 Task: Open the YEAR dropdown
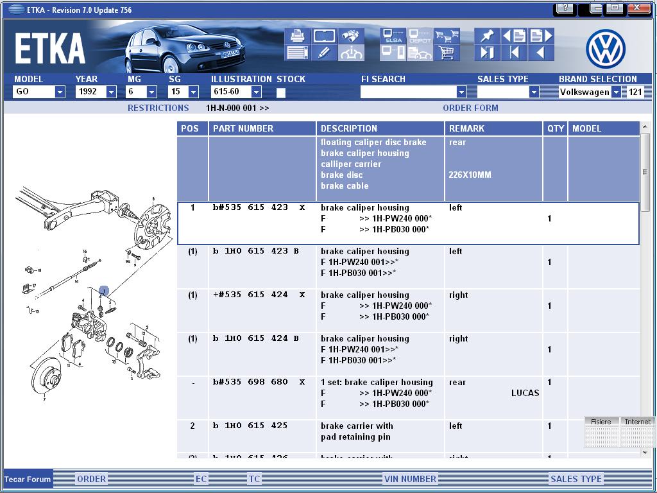(x=112, y=92)
